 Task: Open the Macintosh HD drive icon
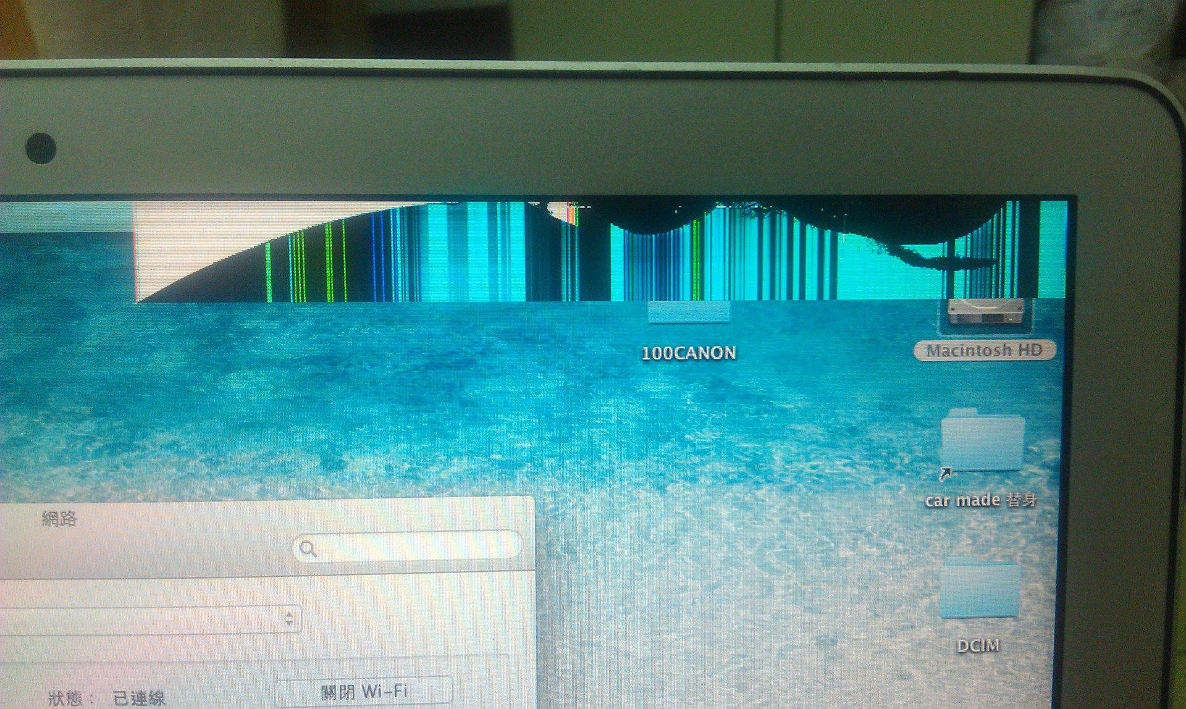985,315
